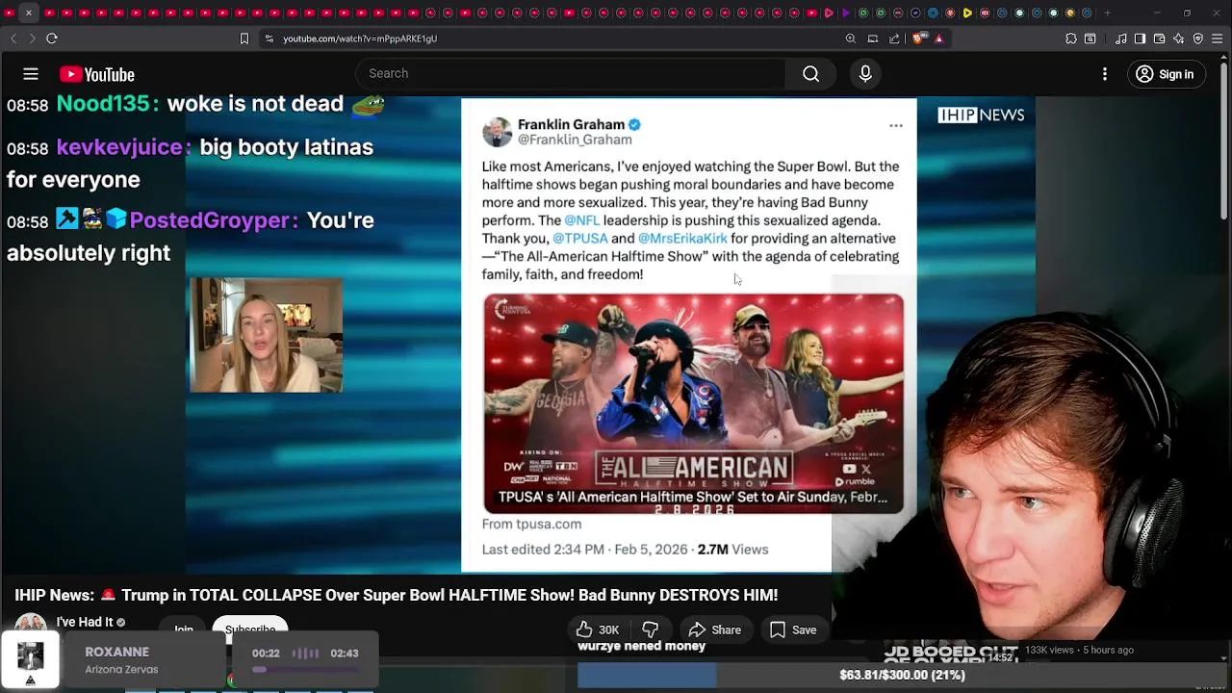Go forward with the browser forward arrow
Viewport: 1232px width, 693px height.
point(32,38)
